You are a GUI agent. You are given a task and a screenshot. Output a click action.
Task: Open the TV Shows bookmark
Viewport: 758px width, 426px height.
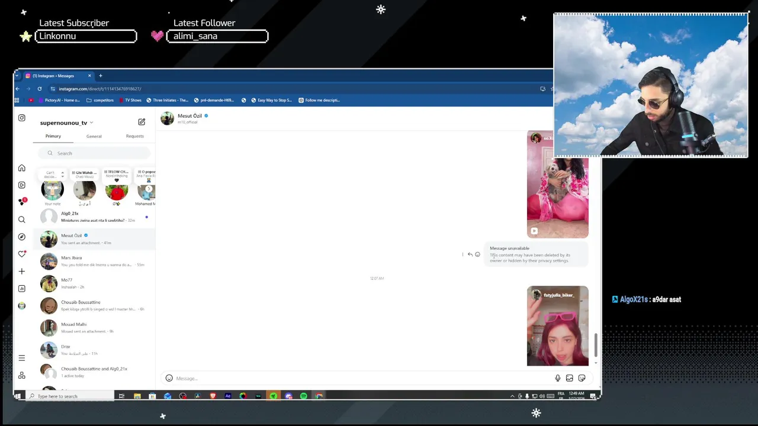click(x=130, y=100)
